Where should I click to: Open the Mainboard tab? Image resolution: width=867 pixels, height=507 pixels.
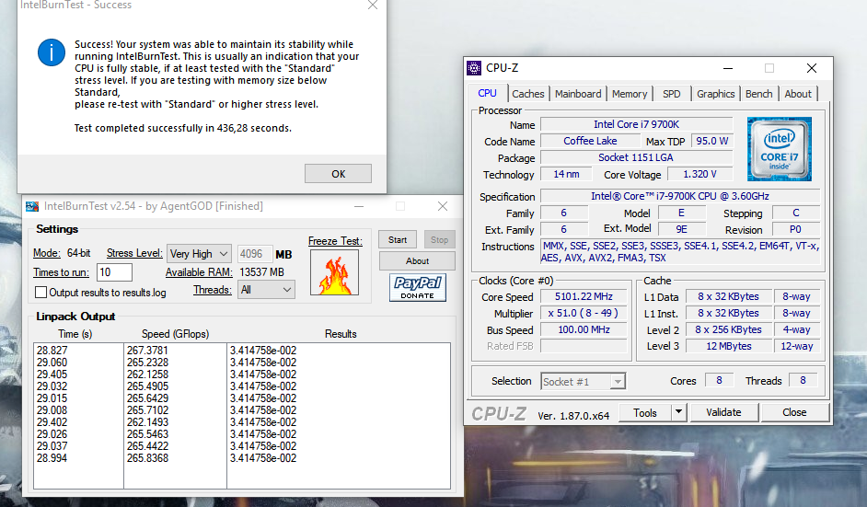[578, 94]
